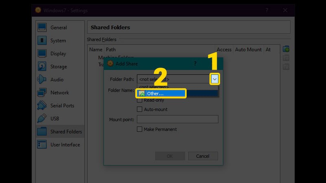
Task: Tick the Auto-mount checkbox
Action: point(139,109)
